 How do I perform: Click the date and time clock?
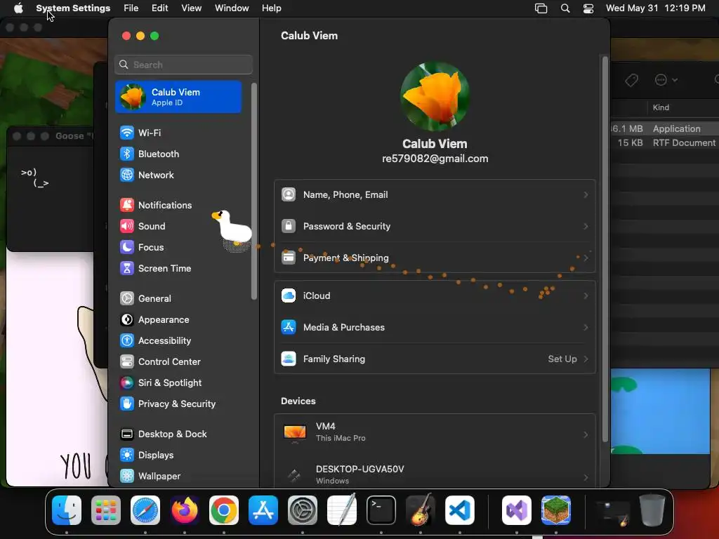pyautogui.click(x=655, y=8)
